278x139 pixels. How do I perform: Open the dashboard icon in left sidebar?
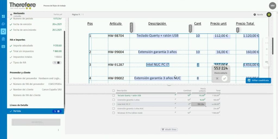coord(3,16)
